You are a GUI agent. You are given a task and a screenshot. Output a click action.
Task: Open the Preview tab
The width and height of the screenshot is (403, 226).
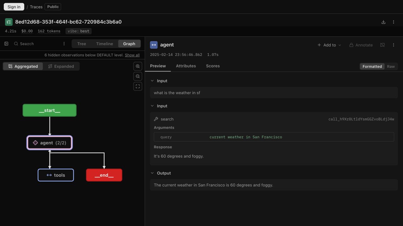[x=158, y=66]
